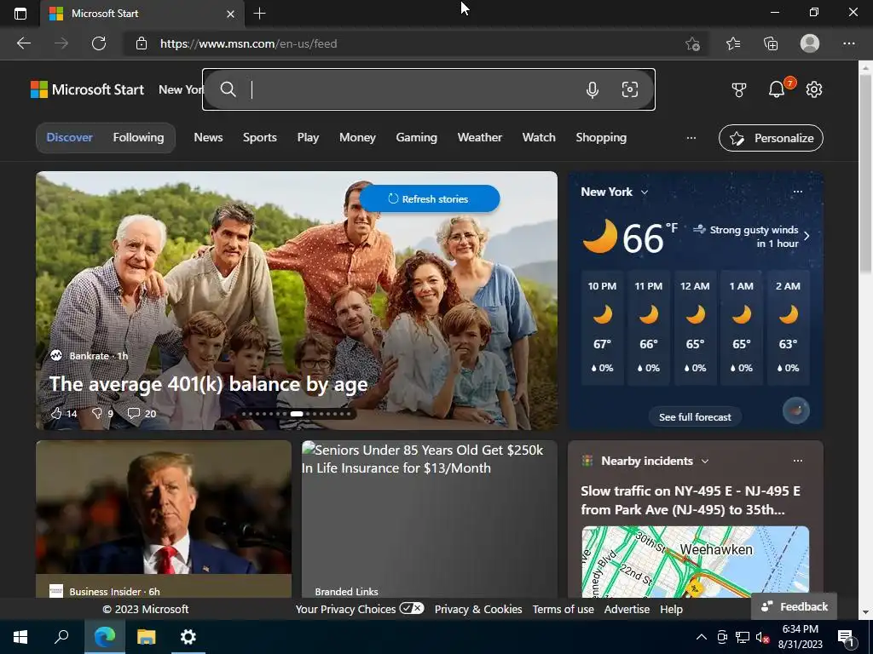Open the Collections icon in toolbar

[771, 43]
